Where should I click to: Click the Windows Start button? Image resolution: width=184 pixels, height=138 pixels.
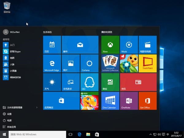[x=4, y=134]
